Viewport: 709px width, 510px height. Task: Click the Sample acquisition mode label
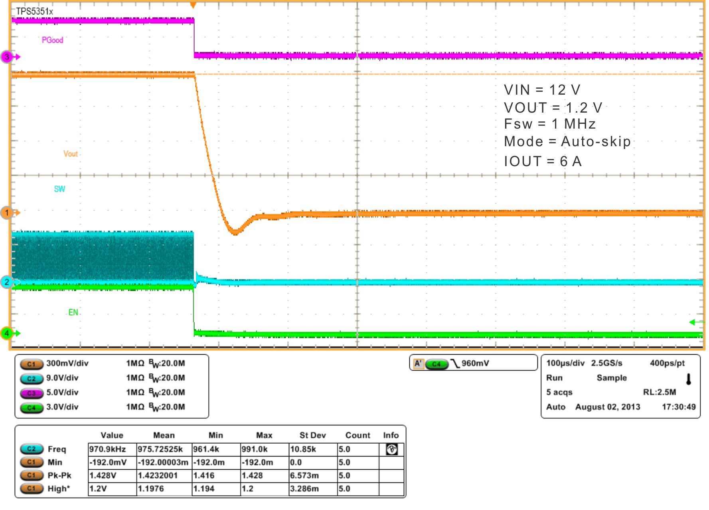pyautogui.click(x=611, y=378)
